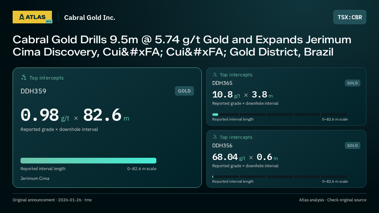379x213 pixels.
Task: Click the DDH359 interval length bar
Action: (88, 161)
